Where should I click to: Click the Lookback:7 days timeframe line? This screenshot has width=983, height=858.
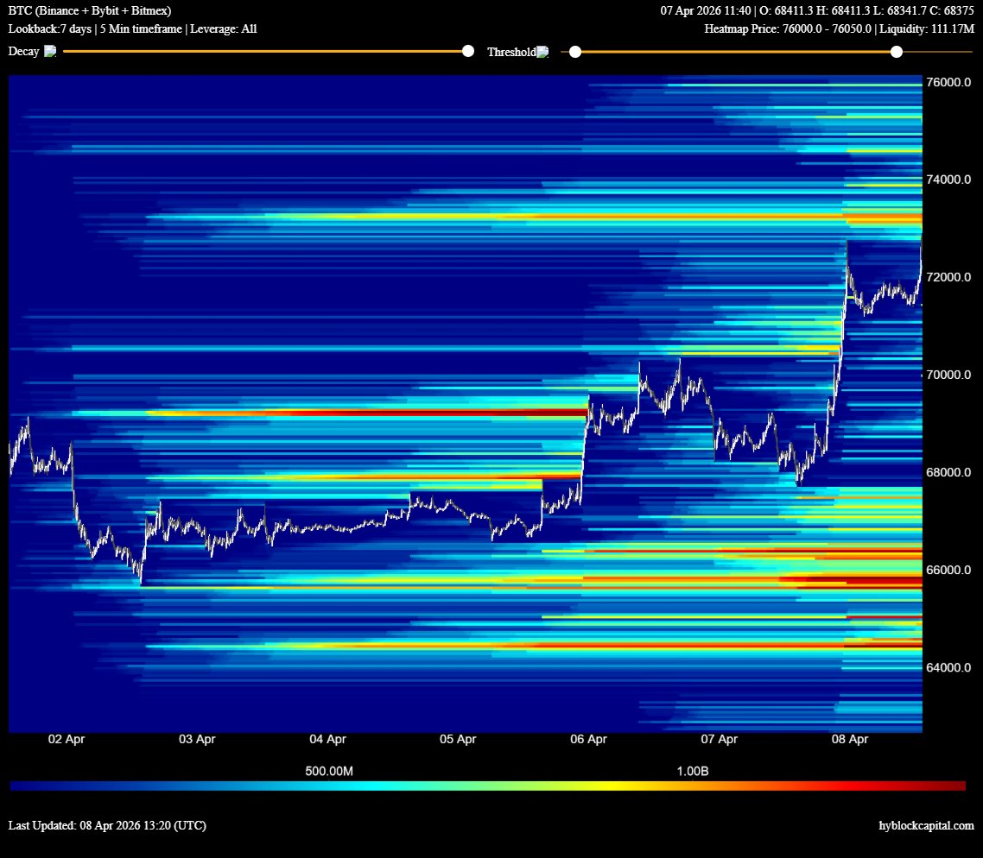pyautogui.click(x=132, y=28)
